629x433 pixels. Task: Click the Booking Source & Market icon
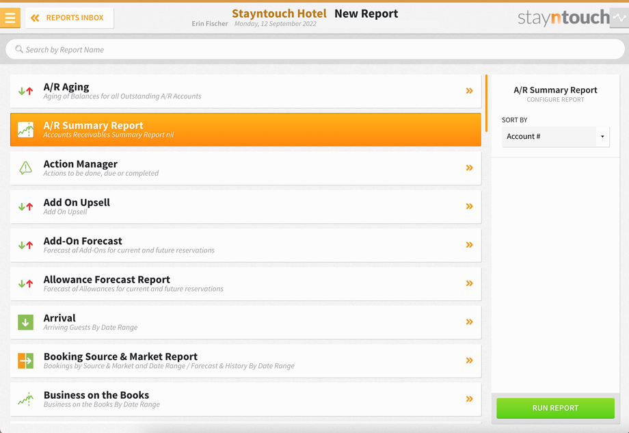point(26,360)
